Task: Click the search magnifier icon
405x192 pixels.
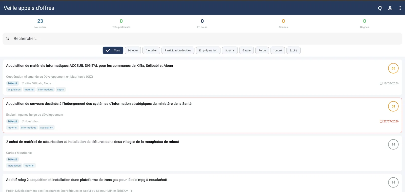Action: tap(8, 39)
